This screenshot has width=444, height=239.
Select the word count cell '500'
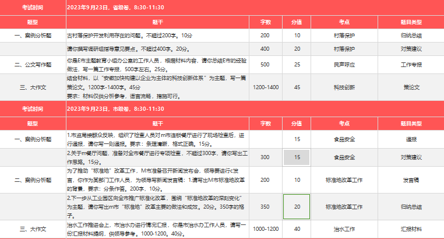coord(265,64)
